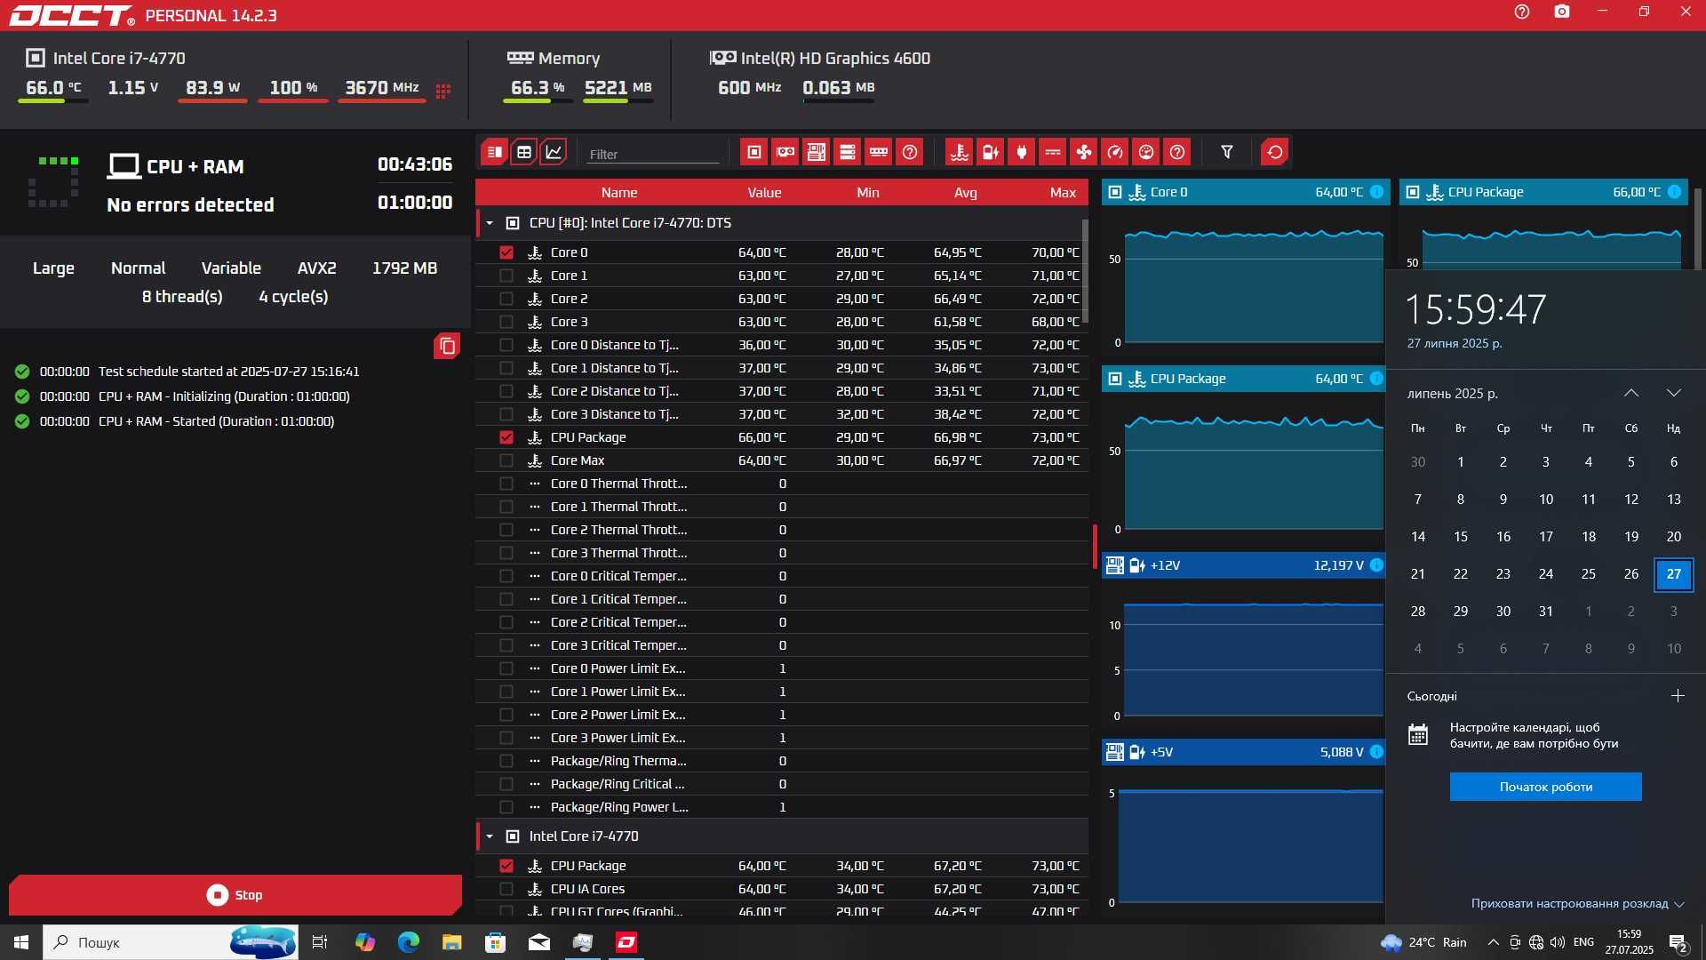
Task: Change the taskbar ENG input language
Action: [x=1583, y=942]
